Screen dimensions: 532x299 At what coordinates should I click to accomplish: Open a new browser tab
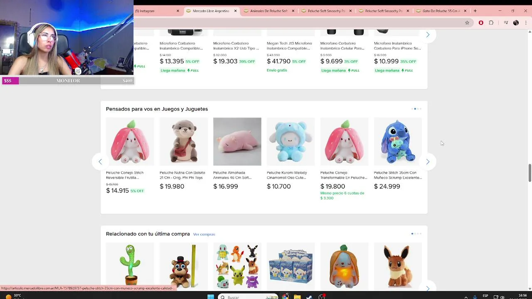(x=475, y=11)
